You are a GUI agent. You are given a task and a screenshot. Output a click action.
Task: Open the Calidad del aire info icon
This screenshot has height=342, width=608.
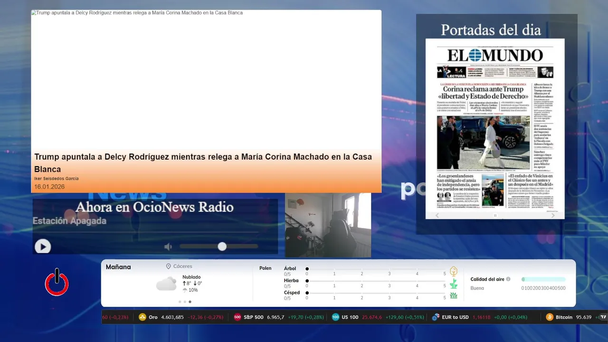[508, 279]
